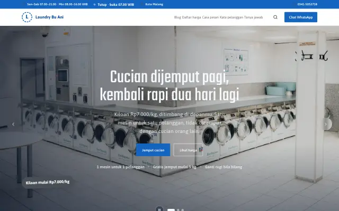Advance to next hero slide arrow
Image resolution: width=339 pixels, height=211 pixels.
click(x=326, y=124)
